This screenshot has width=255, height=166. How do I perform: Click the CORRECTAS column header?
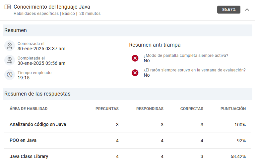pos(191,109)
